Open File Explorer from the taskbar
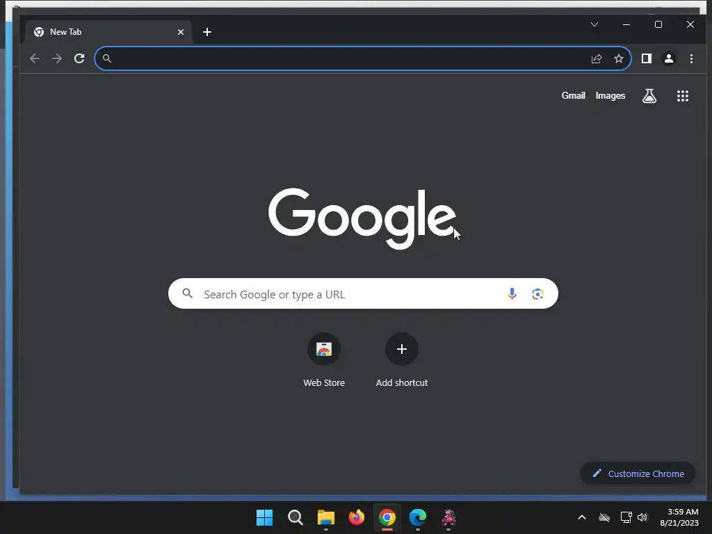Viewport: 712px width, 534px height. (325, 517)
